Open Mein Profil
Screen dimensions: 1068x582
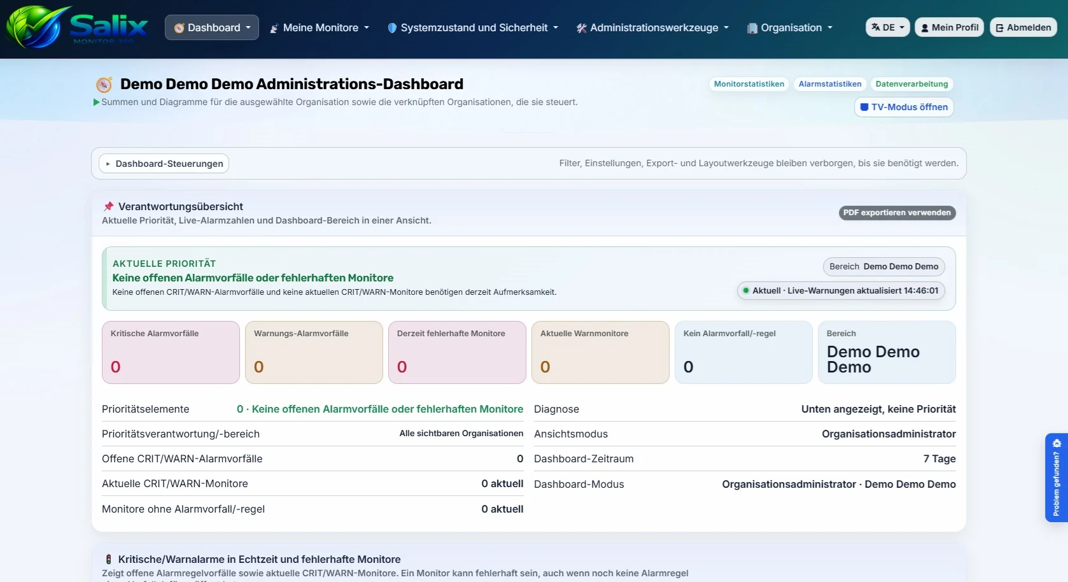point(950,27)
